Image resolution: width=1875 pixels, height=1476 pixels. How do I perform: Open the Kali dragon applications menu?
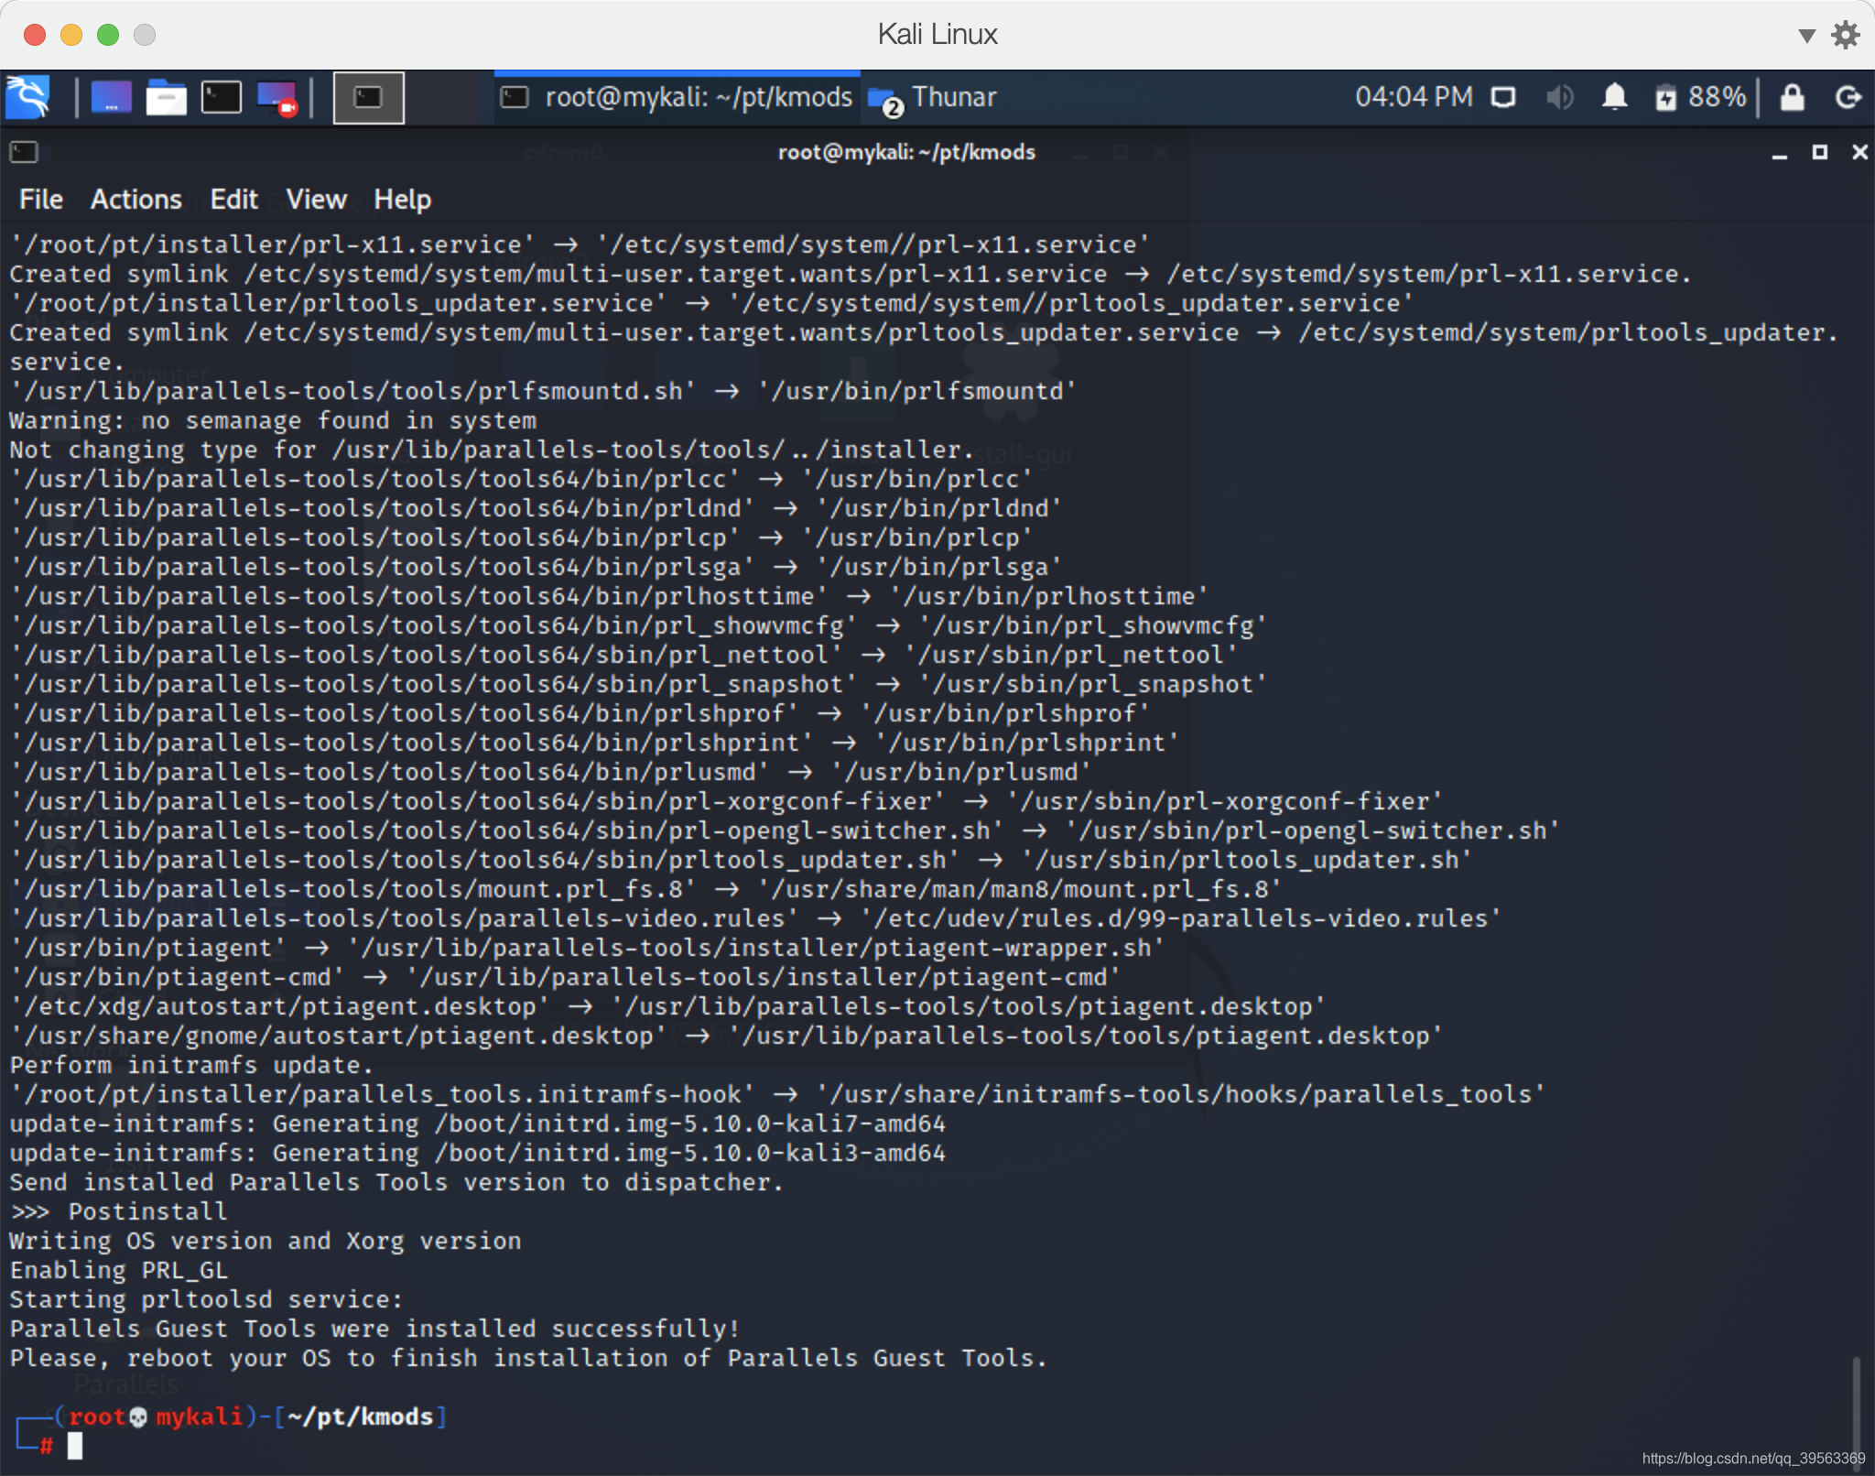27,97
